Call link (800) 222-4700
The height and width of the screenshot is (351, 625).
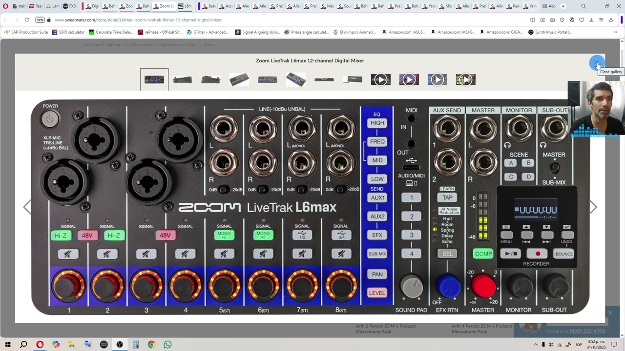pos(587,331)
